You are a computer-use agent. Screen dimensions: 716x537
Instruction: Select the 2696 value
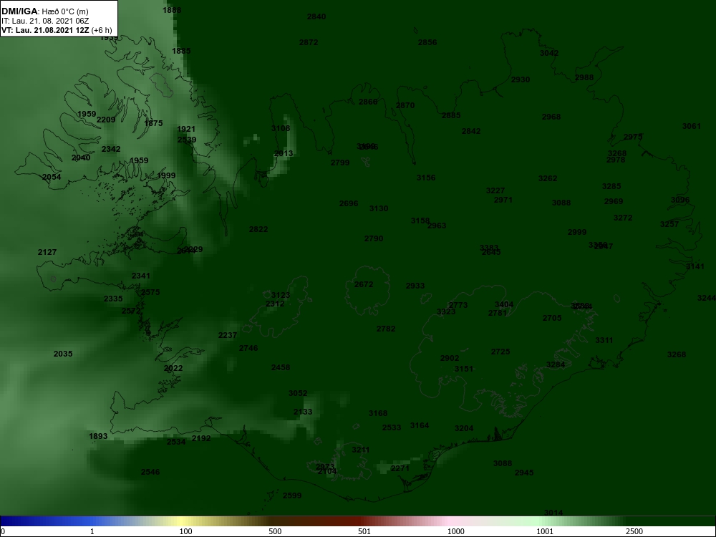tap(349, 203)
